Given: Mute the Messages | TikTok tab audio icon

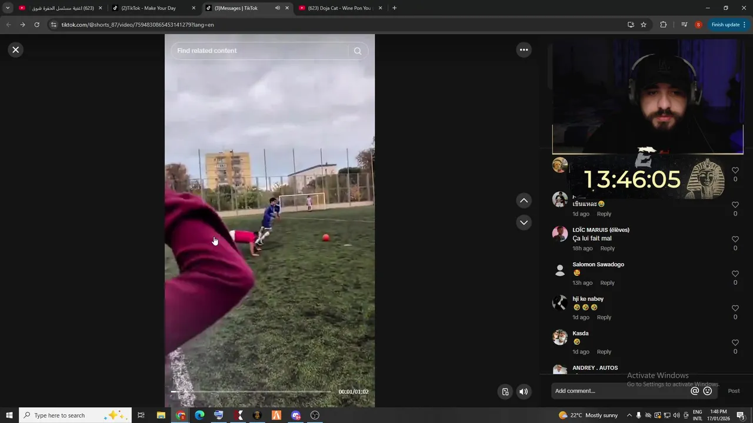Looking at the screenshot, I should pos(277,8).
